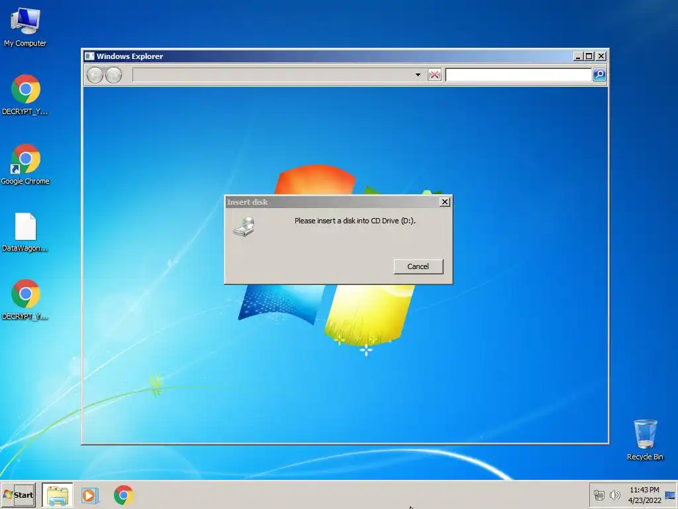Image resolution: width=678 pixels, height=509 pixels.
Task: Click the Windows Explorer title bar icon
Action: click(89, 56)
